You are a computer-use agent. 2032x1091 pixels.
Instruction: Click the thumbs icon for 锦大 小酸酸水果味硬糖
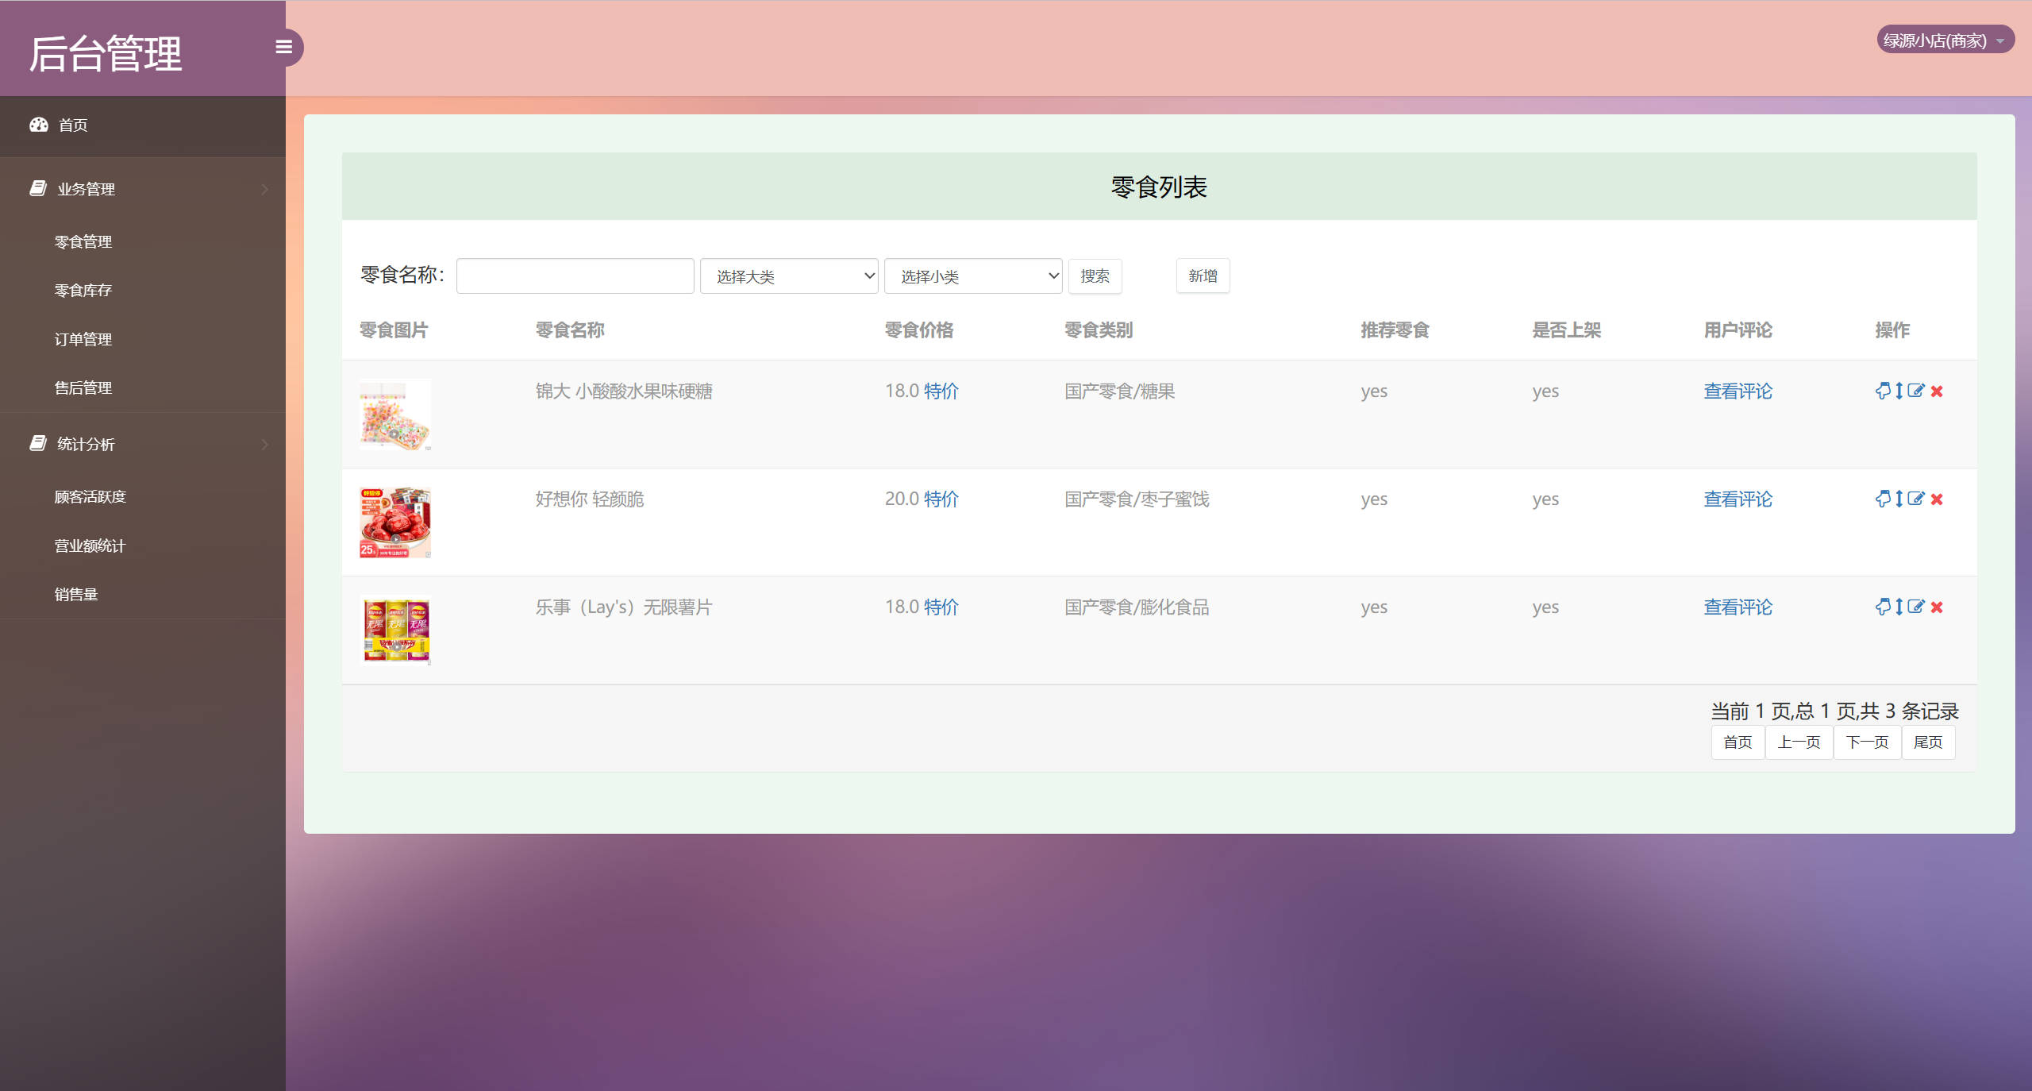pyautogui.click(x=1883, y=391)
